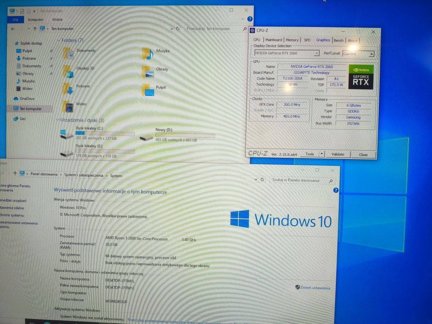Open OneDrive in the navigation pane
This screenshot has width=432, height=324.
(x=24, y=98)
